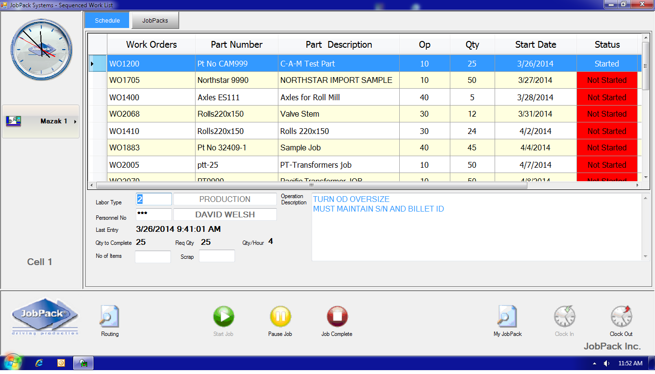
Task: Click the Cell 1 label
Action: 39,262
